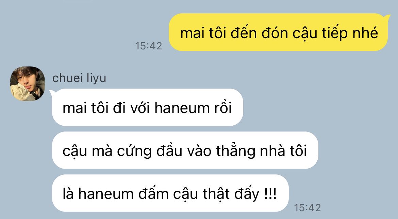Screen dimensions: 398x219
Task: Click the word 'thẳng' in the middle white bubble
Action: pyautogui.click(x=235, y=151)
